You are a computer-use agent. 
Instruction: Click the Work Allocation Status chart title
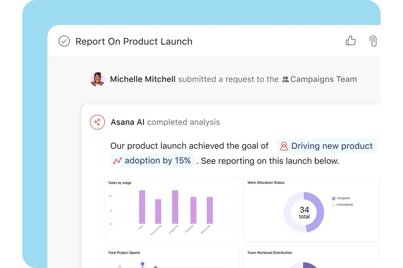(x=266, y=183)
